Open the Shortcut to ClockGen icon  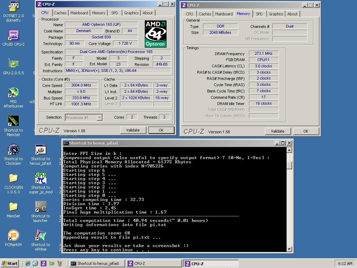click(14, 155)
